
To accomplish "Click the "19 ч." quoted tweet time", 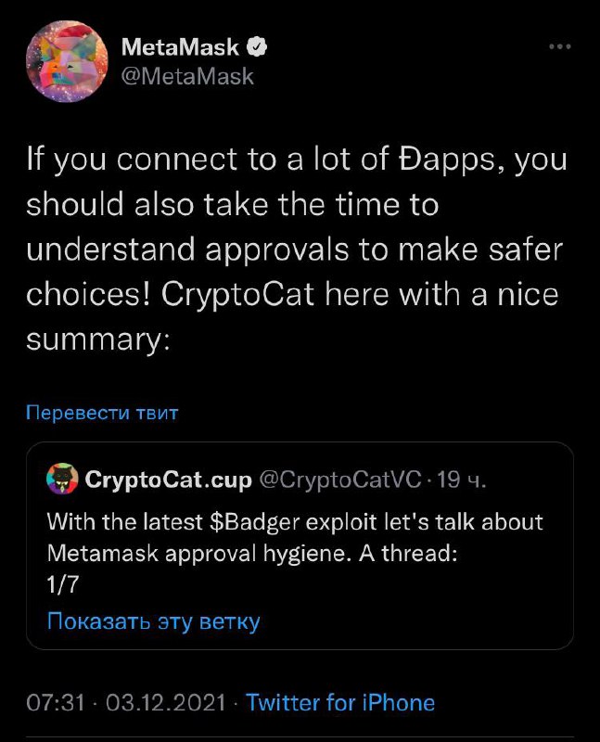I will (460, 480).
